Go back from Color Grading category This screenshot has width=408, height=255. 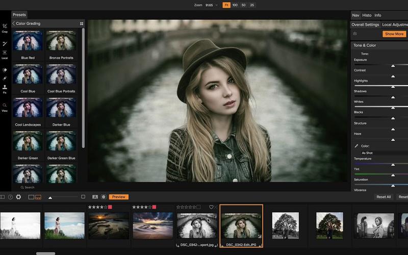14,23
